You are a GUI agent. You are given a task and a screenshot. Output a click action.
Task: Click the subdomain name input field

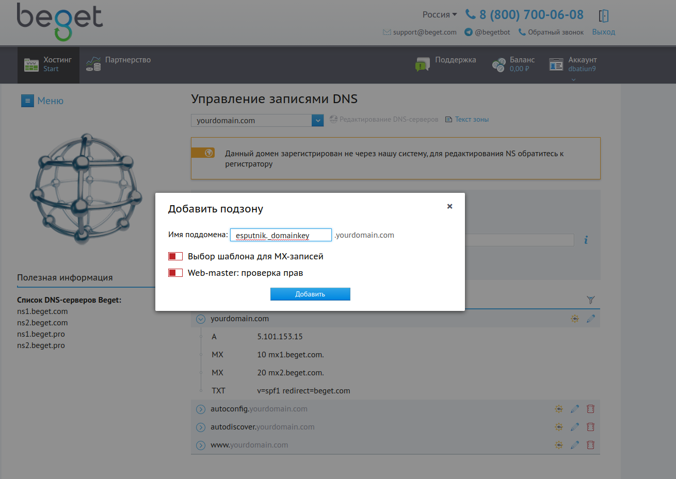(x=281, y=235)
